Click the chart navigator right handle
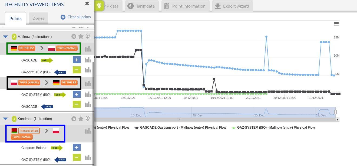The width and height of the screenshot is (357, 166). (x=335, y=112)
